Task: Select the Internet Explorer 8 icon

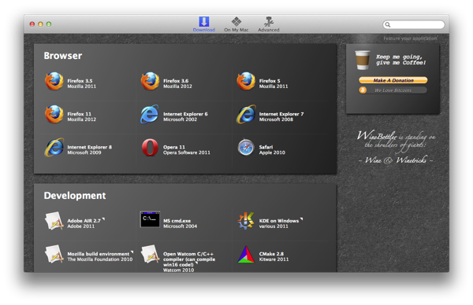Action: (54, 147)
